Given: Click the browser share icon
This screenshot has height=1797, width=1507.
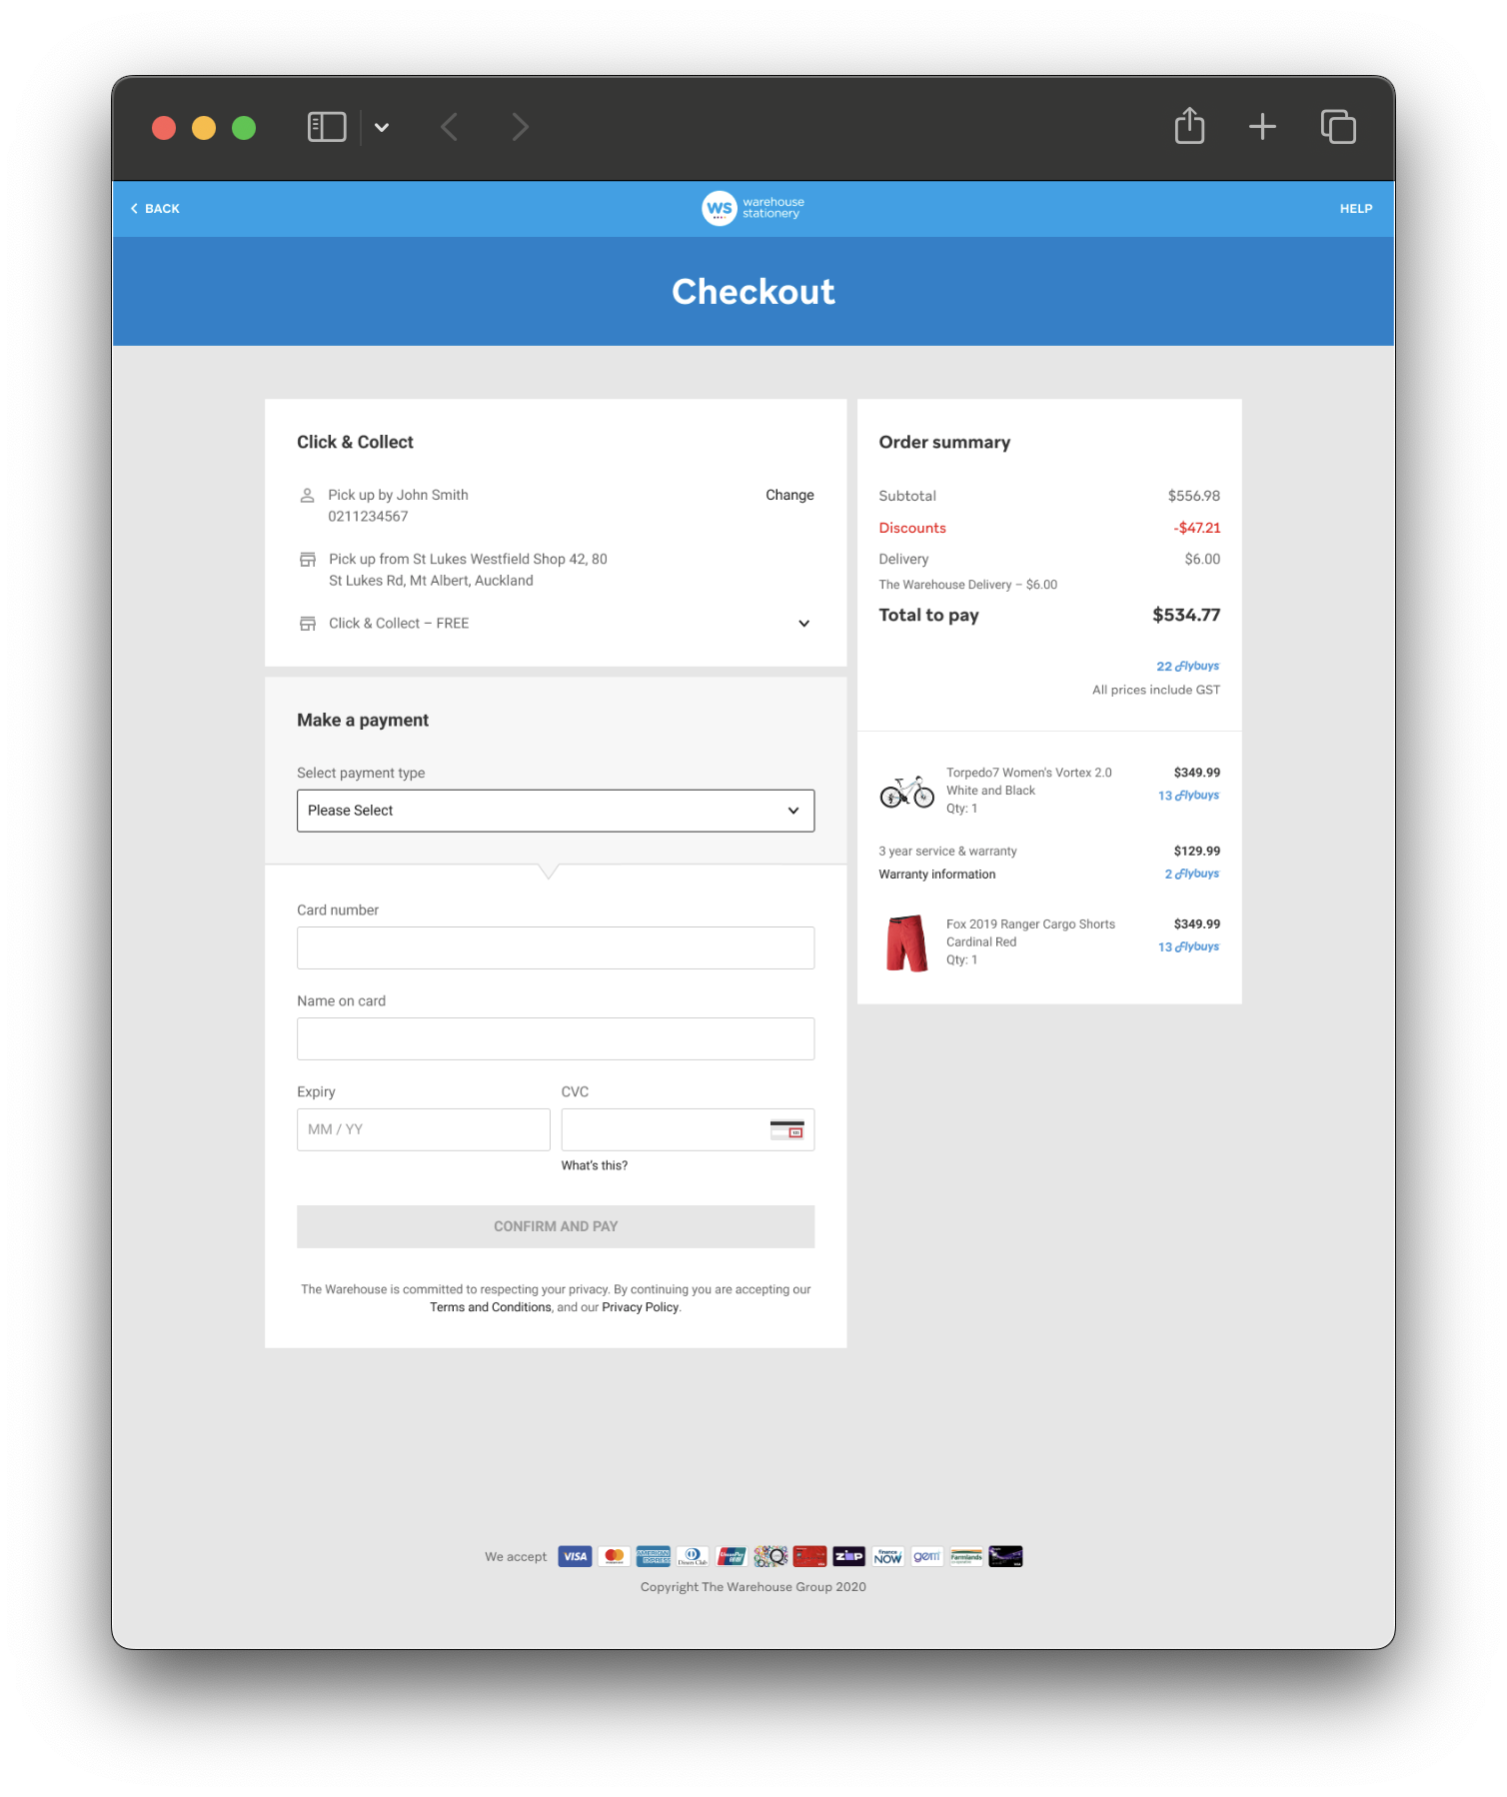Looking at the screenshot, I should pos(1189,126).
